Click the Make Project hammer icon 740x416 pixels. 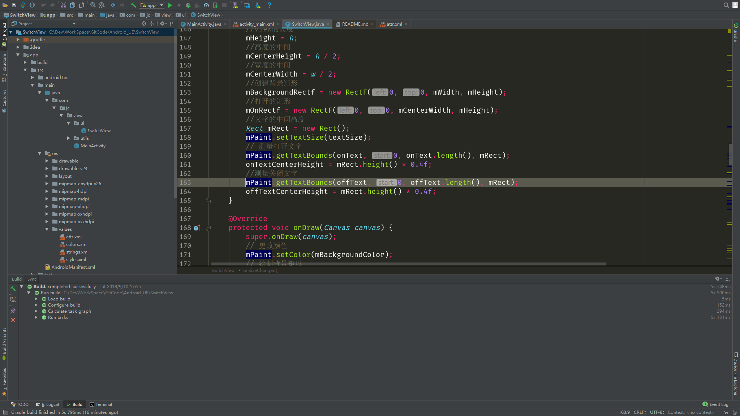click(133, 5)
